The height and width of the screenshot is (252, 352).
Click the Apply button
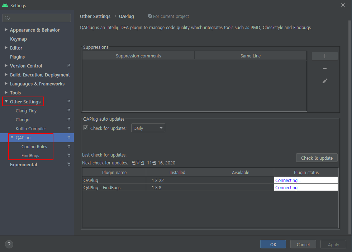333,244
